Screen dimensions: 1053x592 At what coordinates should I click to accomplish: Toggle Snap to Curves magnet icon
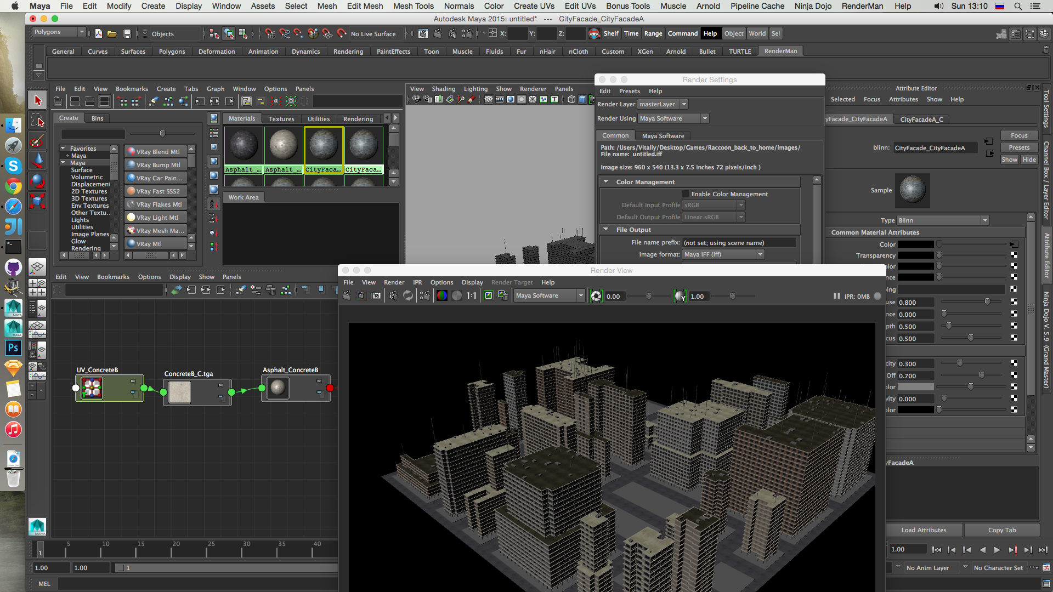(x=284, y=34)
